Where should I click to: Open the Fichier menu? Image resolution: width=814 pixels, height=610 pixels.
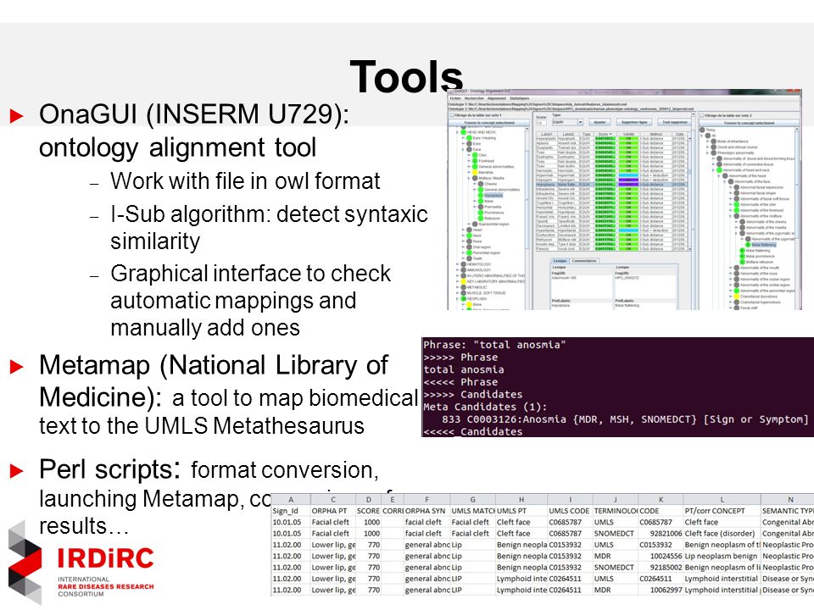pos(455,98)
